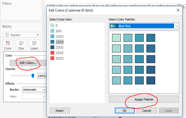Pick third swatch in third palette row
The image size is (186, 118).
tap(139, 59)
